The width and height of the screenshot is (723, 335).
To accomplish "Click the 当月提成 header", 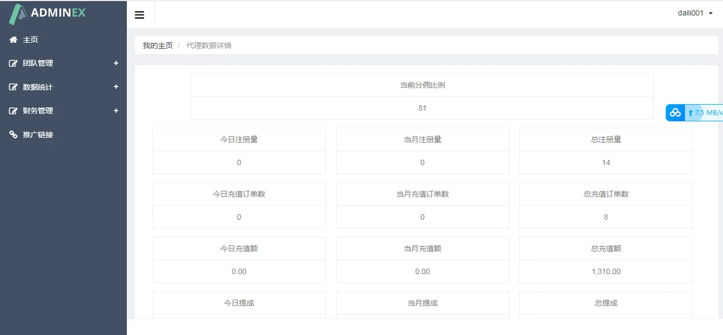I will click(x=423, y=303).
